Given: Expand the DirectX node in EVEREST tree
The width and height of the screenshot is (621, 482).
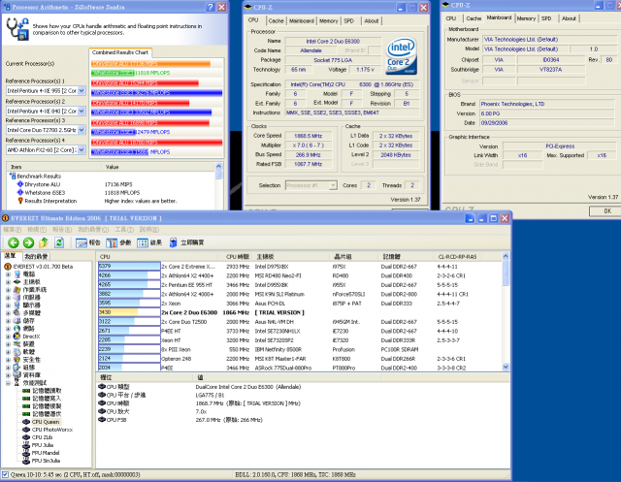Looking at the screenshot, I should tap(8, 337).
